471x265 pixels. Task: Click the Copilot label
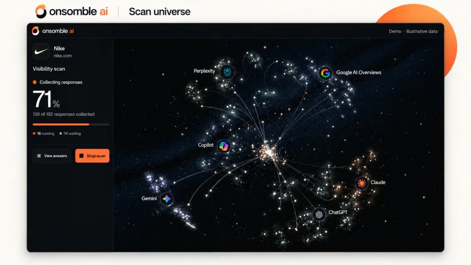click(x=206, y=145)
